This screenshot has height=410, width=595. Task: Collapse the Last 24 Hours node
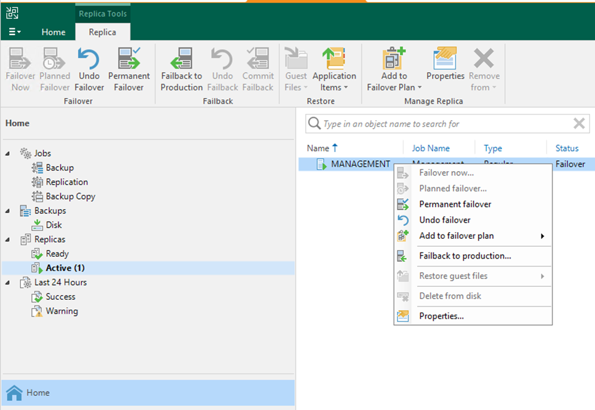point(8,283)
